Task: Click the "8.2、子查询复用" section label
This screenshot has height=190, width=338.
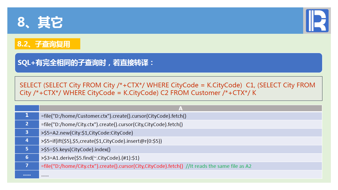Action: coord(47,44)
